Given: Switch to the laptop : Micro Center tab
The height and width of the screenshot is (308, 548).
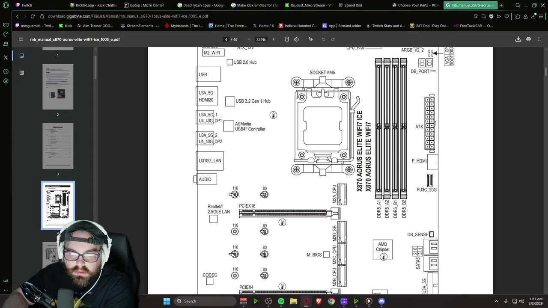Looking at the screenshot, I should click(147, 5).
